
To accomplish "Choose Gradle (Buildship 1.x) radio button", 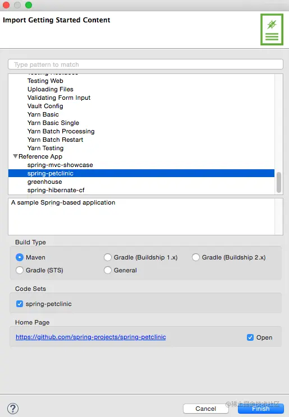I will point(108,257).
